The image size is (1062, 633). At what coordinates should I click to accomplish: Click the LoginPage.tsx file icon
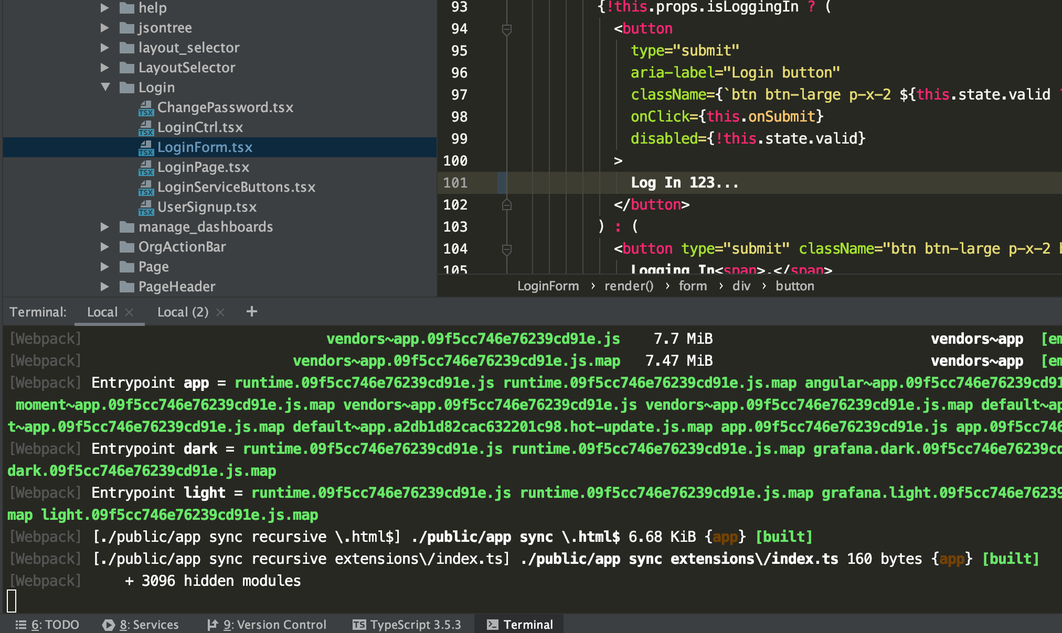146,168
